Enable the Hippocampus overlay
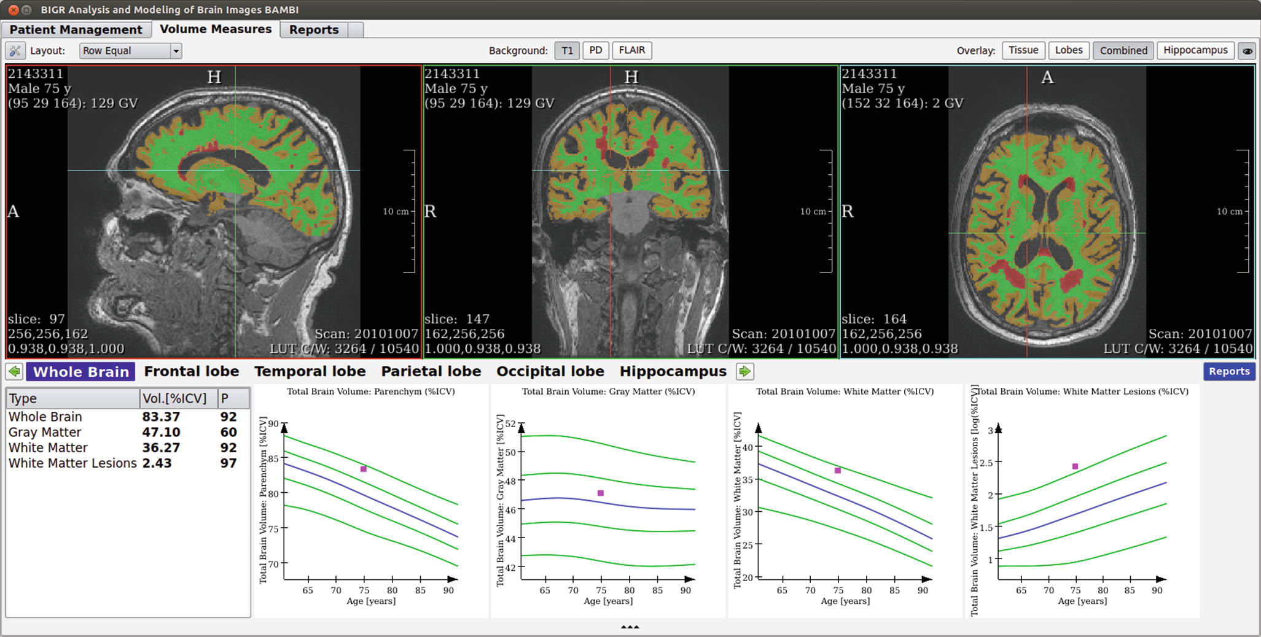This screenshot has height=637, width=1261. pos(1195,50)
